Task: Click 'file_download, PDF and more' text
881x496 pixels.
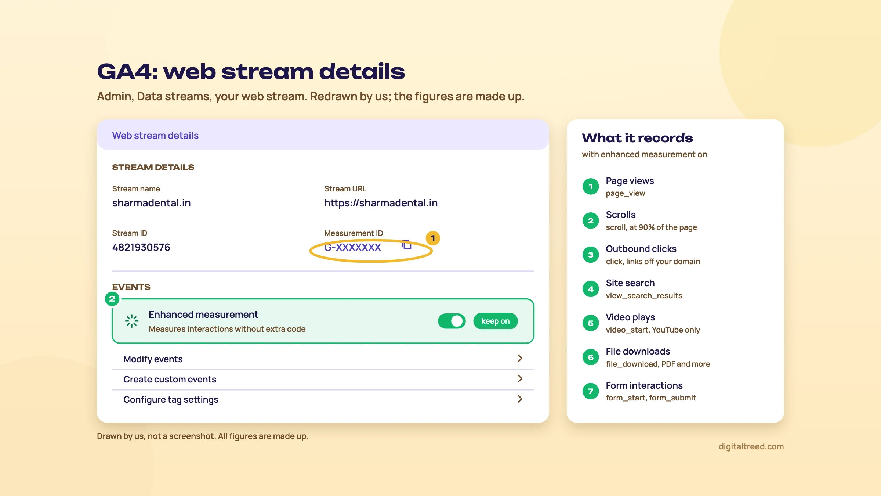Action: coord(658,364)
